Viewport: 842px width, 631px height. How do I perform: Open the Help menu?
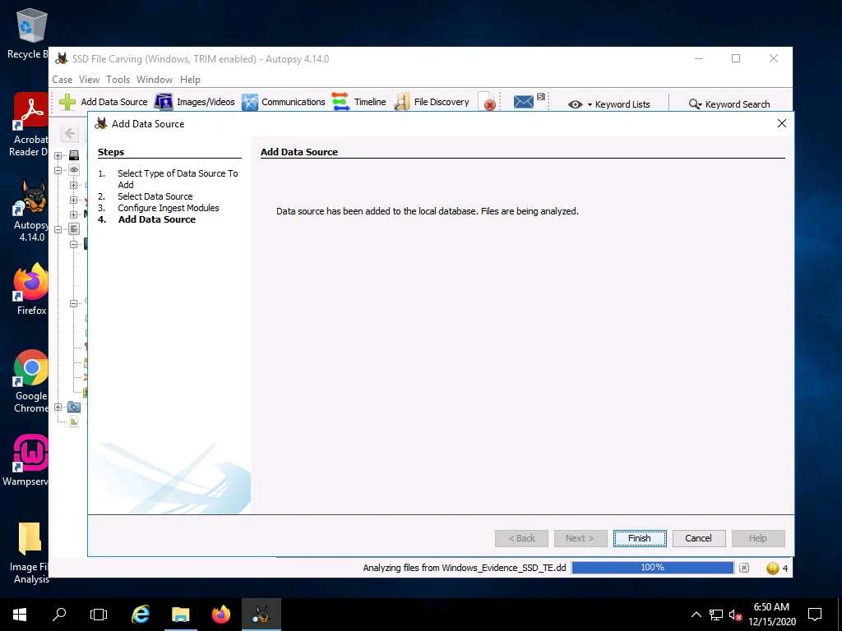[x=190, y=80]
